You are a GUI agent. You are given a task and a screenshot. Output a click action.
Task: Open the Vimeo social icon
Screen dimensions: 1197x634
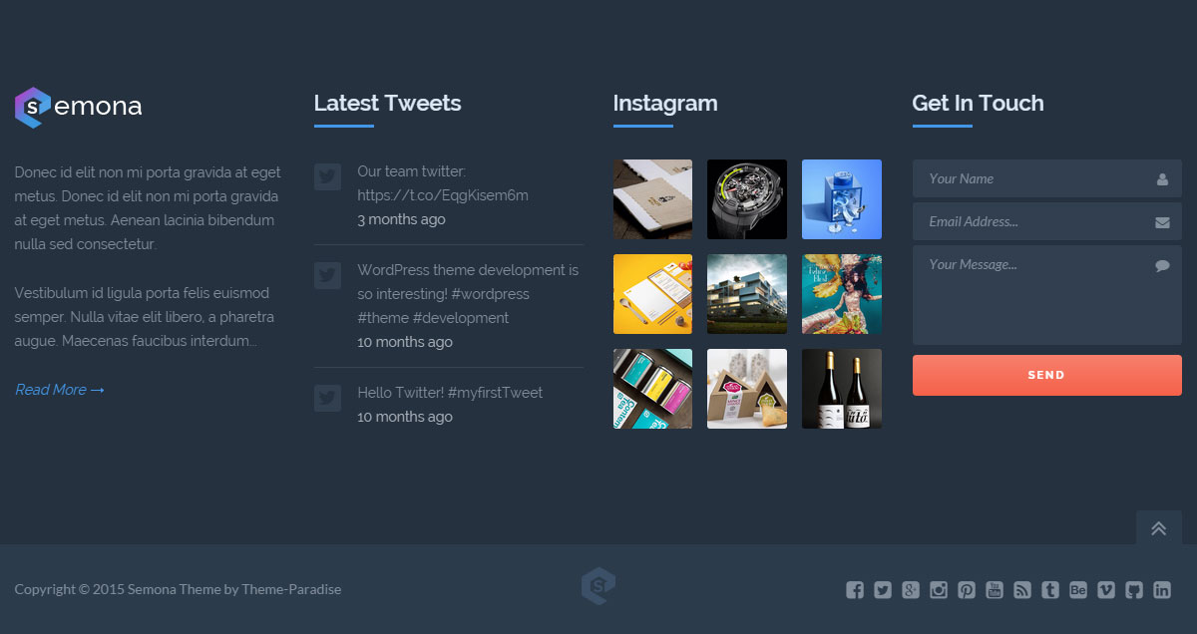[1106, 589]
